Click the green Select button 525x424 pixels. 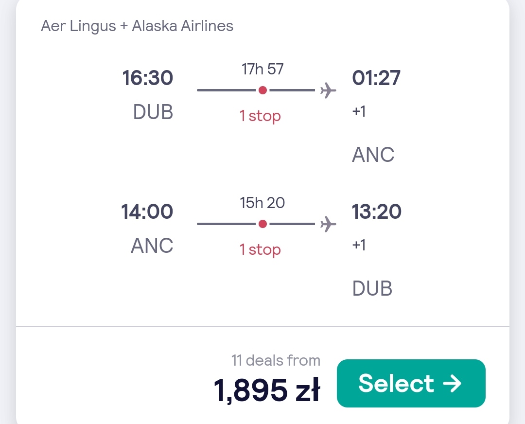point(411,383)
